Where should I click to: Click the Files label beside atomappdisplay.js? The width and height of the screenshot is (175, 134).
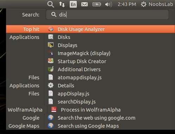coord(34,78)
